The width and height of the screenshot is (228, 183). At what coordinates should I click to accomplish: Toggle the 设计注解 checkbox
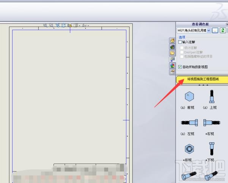tap(182, 48)
